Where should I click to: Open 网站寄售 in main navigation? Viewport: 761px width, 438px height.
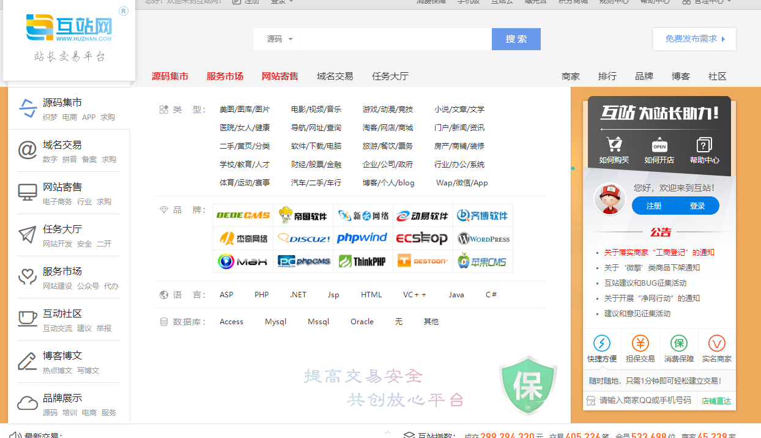(x=280, y=76)
